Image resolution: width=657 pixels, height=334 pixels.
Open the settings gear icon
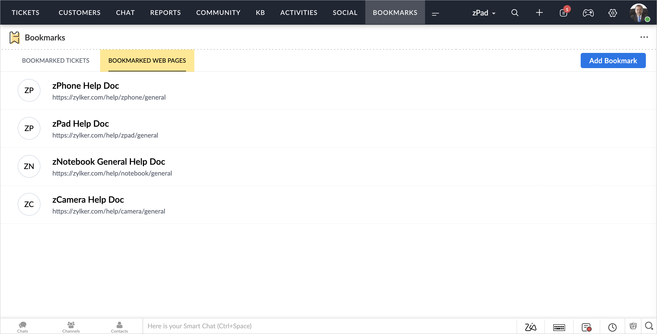tap(612, 13)
